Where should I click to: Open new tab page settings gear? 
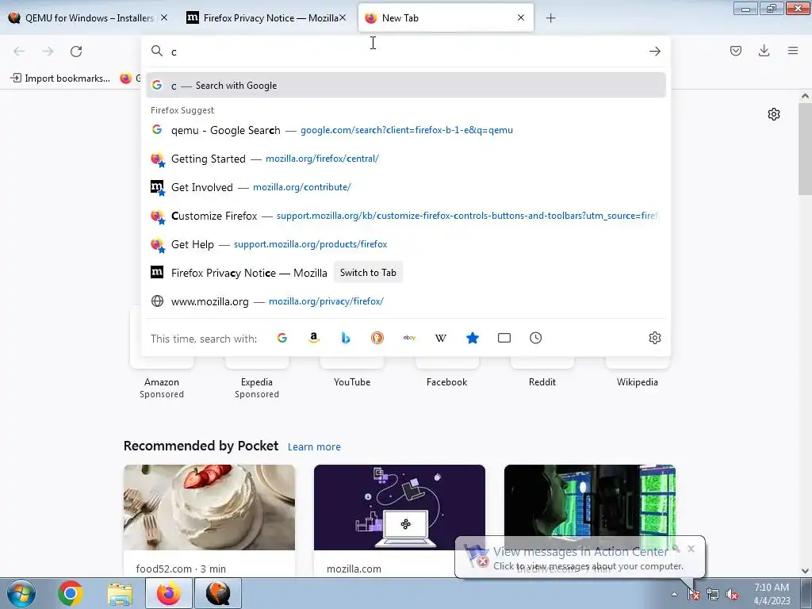[774, 114]
